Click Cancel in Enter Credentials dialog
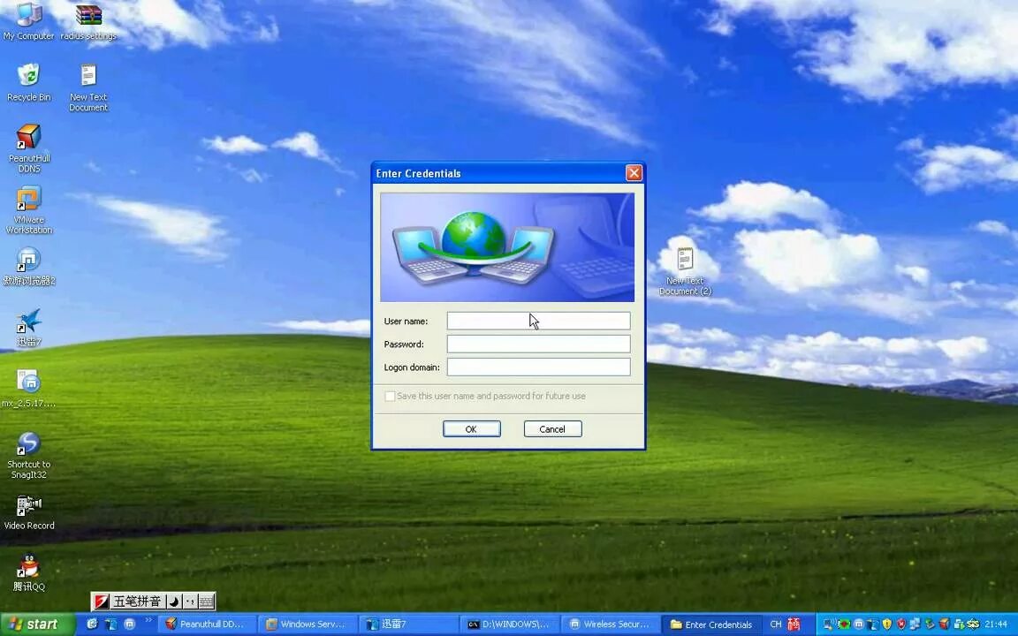The width and height of the screenshot is (1018, 636). coord(552,429)
